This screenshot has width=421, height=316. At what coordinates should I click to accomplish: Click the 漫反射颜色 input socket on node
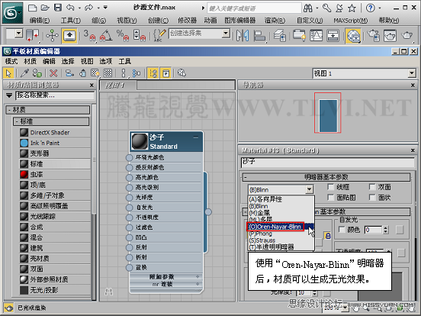pos(129,168)
